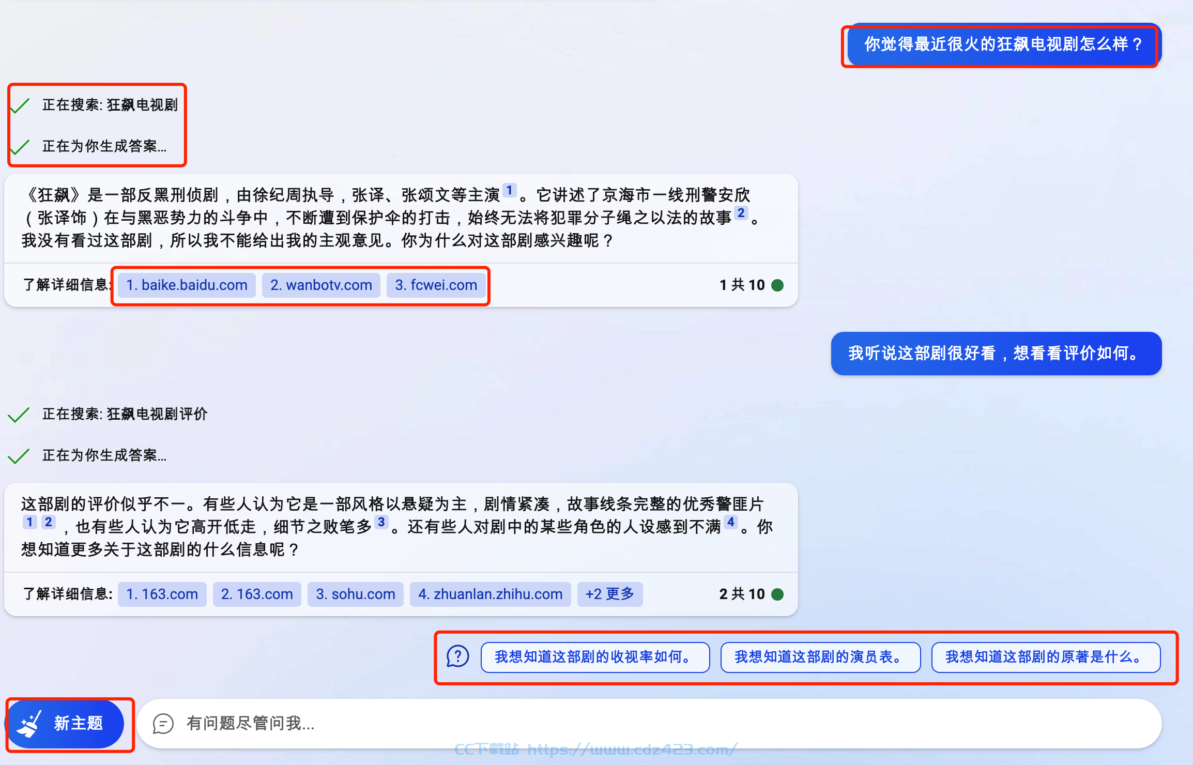Open citation superscript 4 after 人设感到不满
1193x765 pixels.
pos(730,522)
